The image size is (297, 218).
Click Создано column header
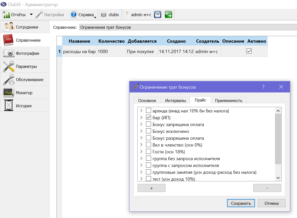176,41
